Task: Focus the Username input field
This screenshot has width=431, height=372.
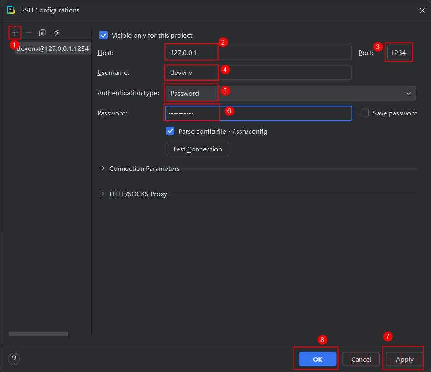Action: pyautogui.click(x=258, y=73)
